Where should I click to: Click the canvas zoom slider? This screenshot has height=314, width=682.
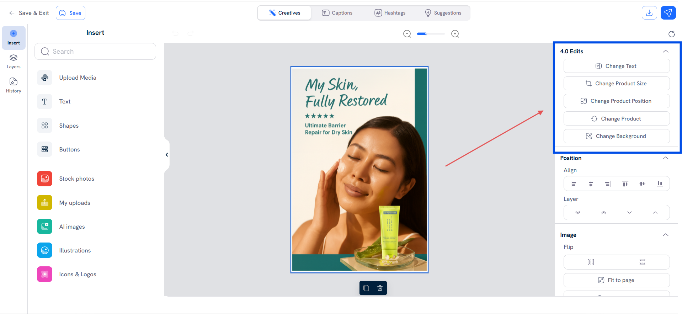click(x=431, y=34)
